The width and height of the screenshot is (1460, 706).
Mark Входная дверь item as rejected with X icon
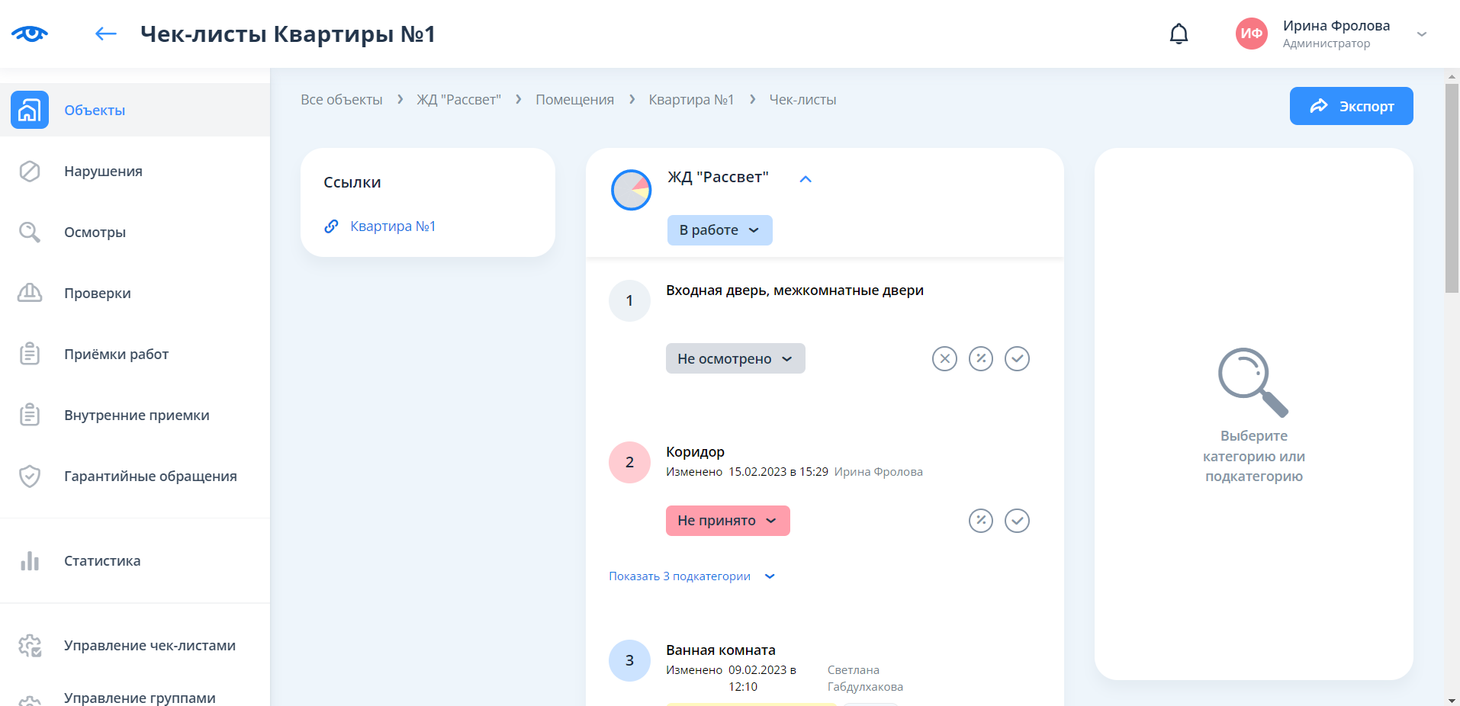(944, 358)
